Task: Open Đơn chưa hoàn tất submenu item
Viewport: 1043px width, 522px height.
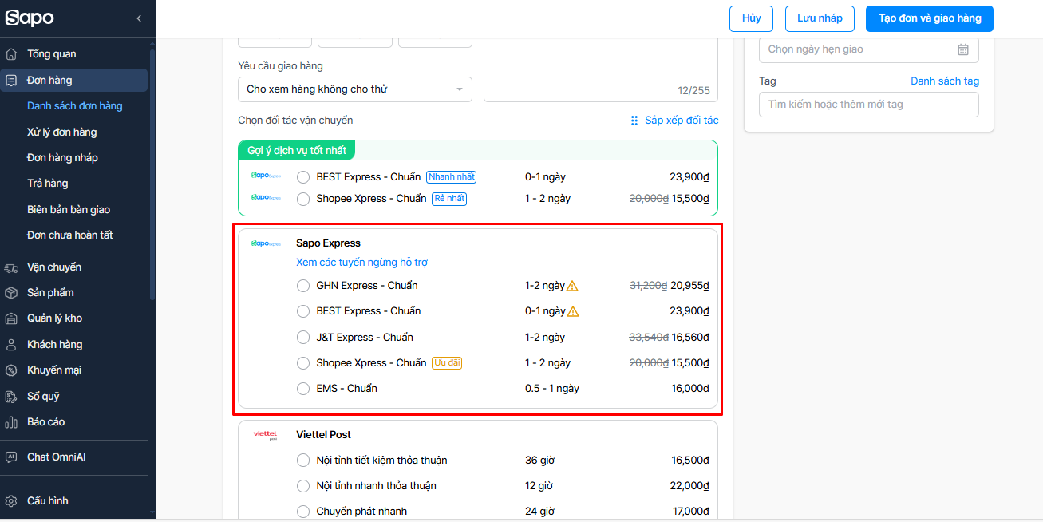Action: [70, 235]
